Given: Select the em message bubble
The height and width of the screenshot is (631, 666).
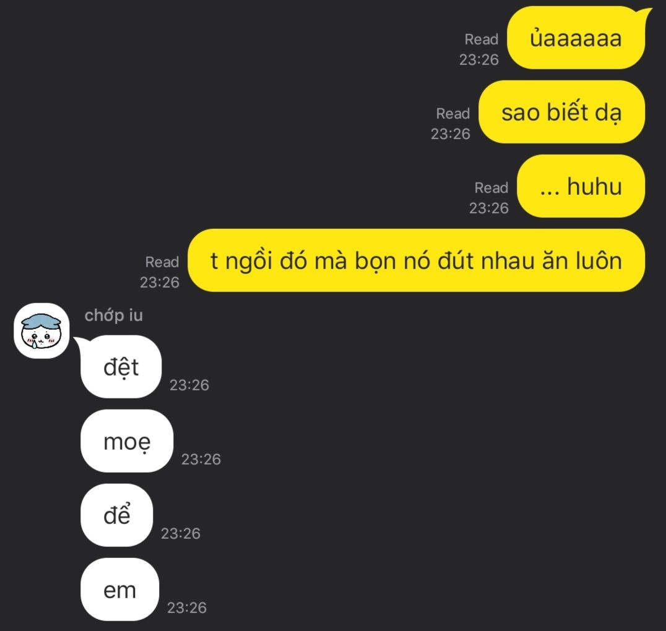Looking at the screenshot, I should [x=119, y=590].
